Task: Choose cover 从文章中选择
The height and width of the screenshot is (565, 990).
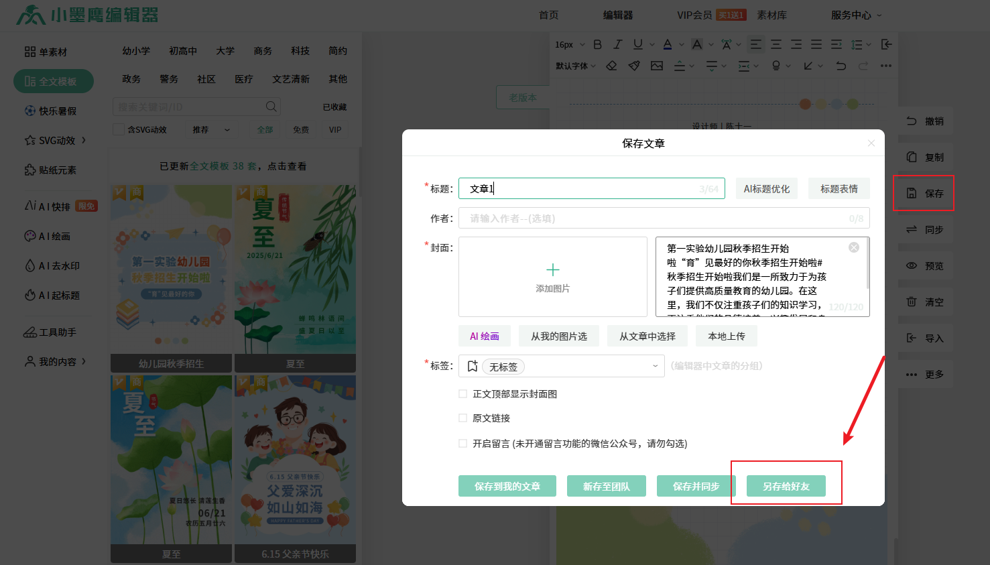Action: pos(647,336)
